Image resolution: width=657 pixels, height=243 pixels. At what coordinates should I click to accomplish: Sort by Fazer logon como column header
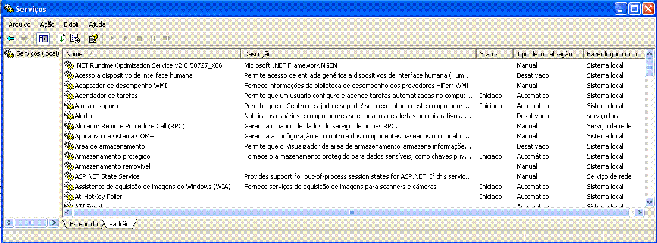[x=614, y=54]
